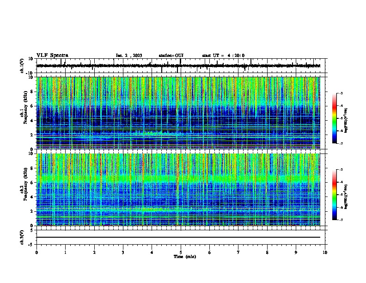
Task: Click time axis tick label '8'
Action: coord(267,252)
